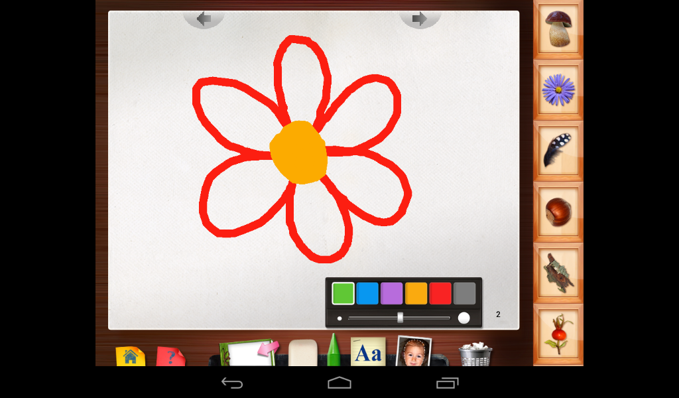
Task: Pick the green crayon tool
Action: (x=333, y=350)
